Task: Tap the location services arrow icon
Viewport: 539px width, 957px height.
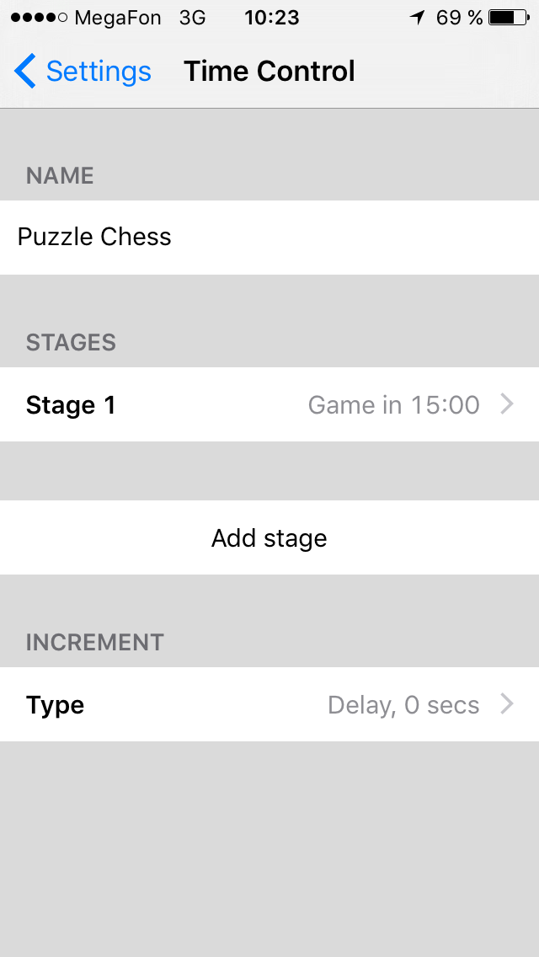Action: (x=418, y=18)
